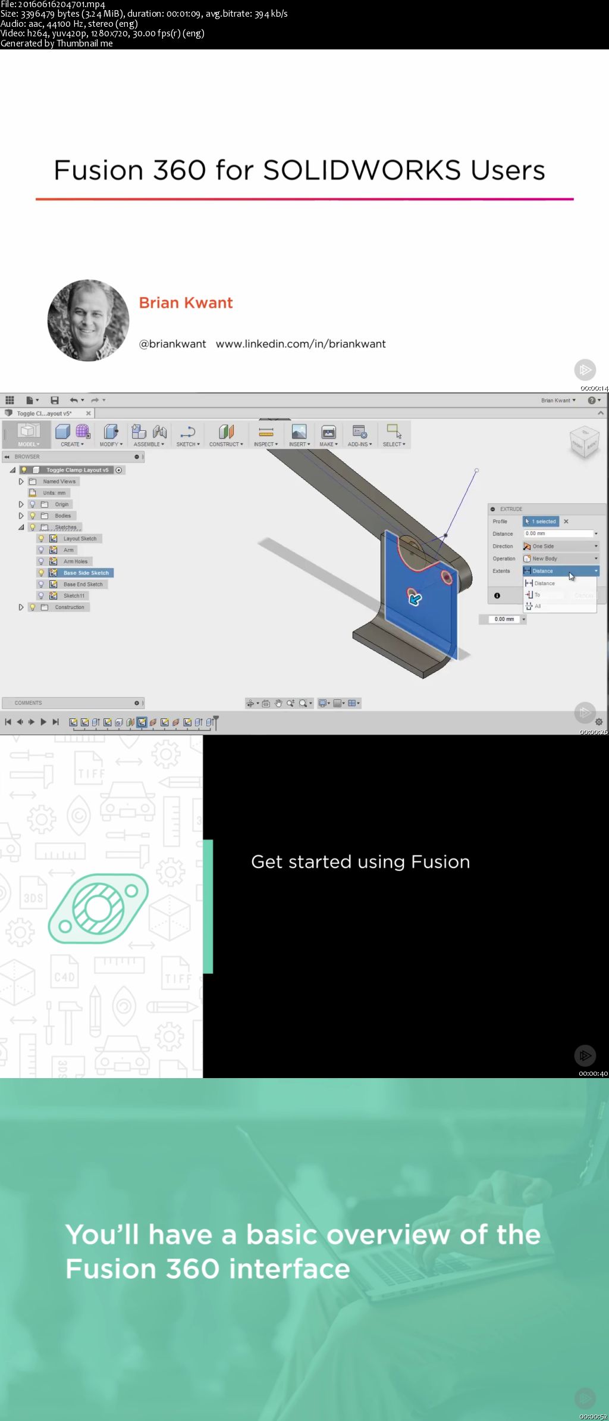Open the Help question mark menu
The height and width of the screenshot is (1421, 609).
pyautogui.click(x=594, y=400)
